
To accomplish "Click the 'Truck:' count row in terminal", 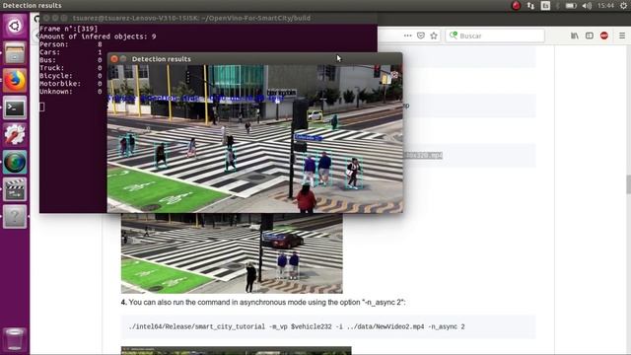I will [x=71, y=68].
